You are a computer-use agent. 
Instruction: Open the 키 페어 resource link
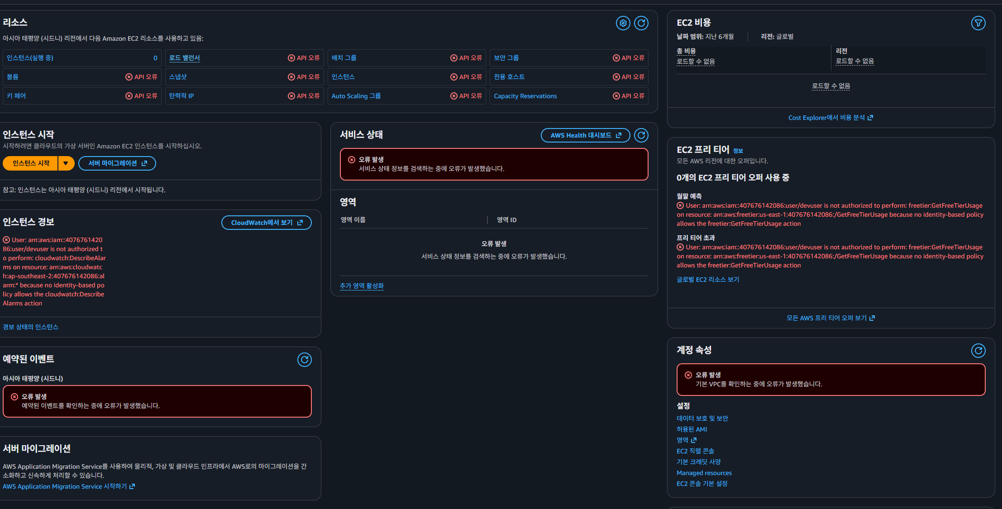tap(16, 96)
